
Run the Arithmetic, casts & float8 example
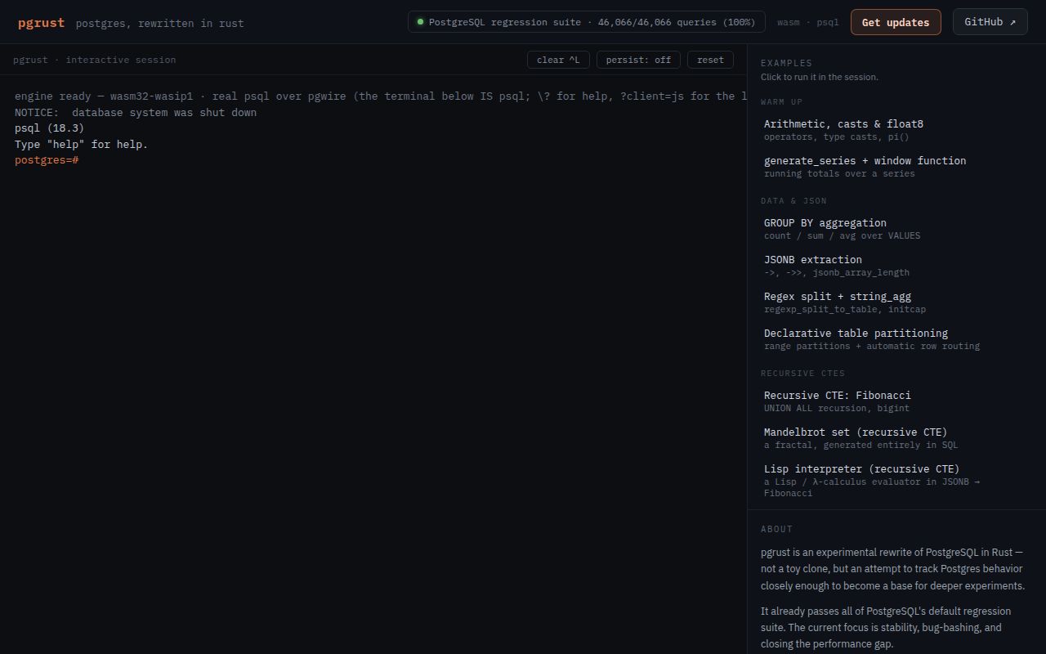click(x=895, y=130)
